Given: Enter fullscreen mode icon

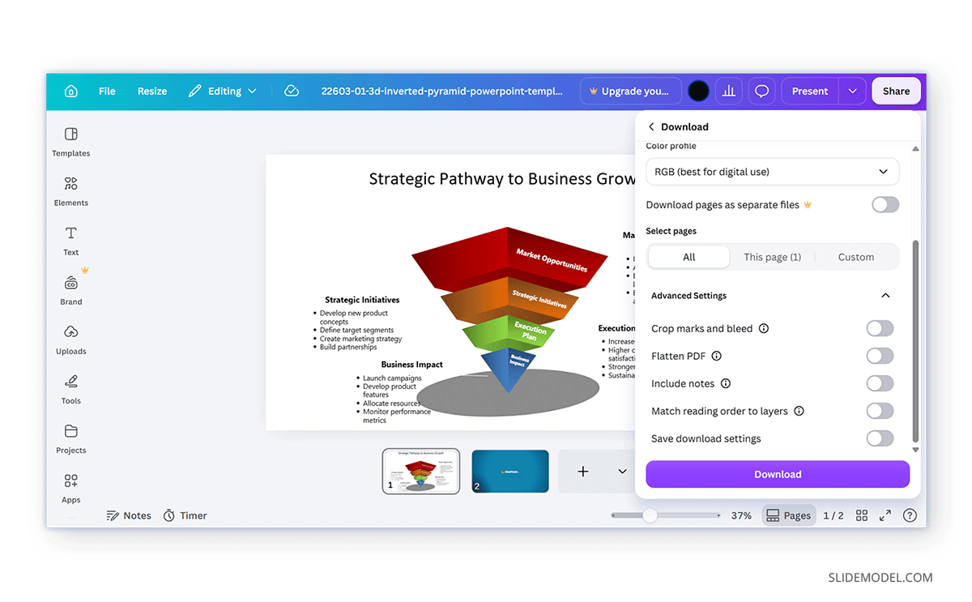Looking at the screenshot, I should [885, 515].
